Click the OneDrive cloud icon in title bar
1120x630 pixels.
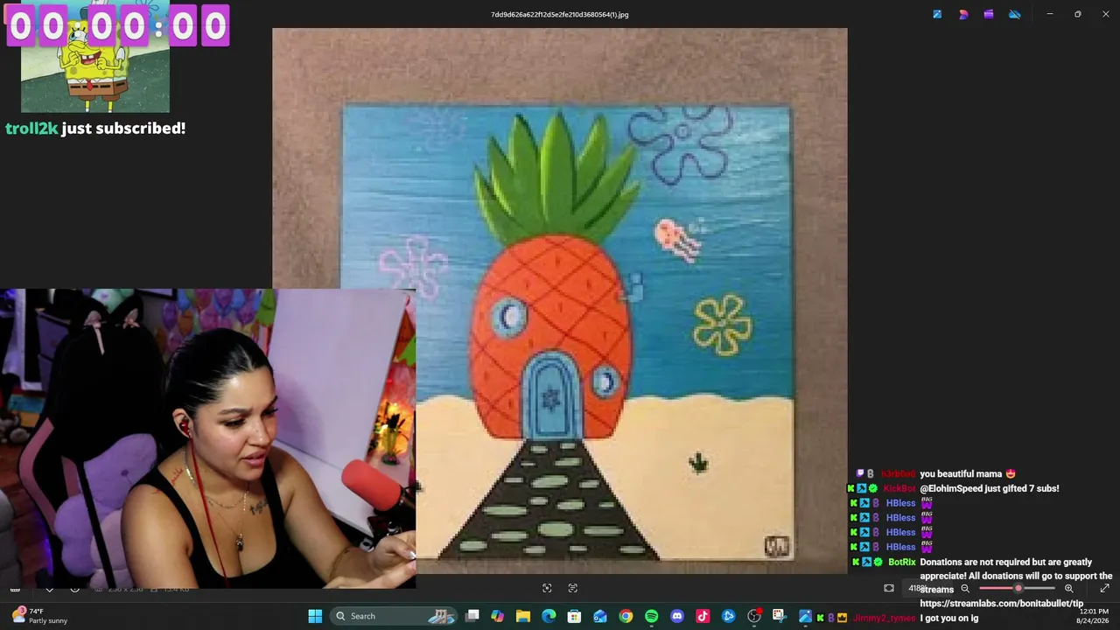[x=1015, y=14]
